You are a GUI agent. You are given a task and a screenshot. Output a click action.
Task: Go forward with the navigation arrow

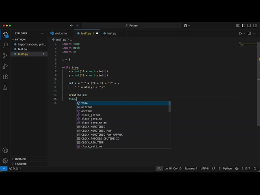(77, 26)
